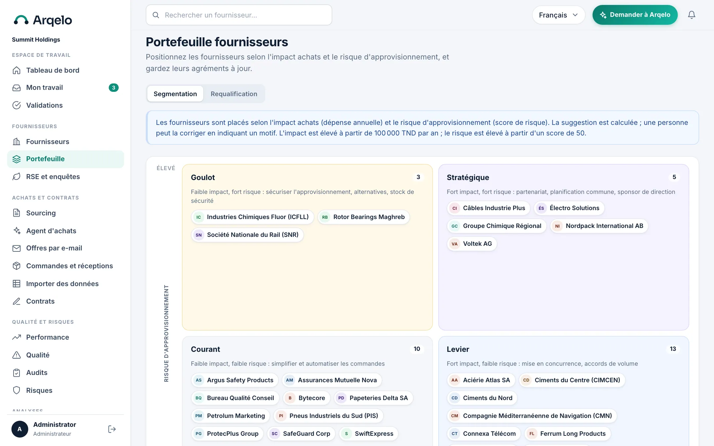This screenshot has width=714, height=446.
Task: Open notifications bell icon
Action: 692,15
